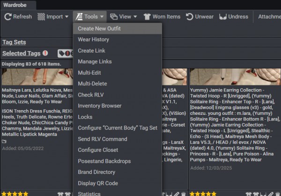The height and width of the screenshot is (196, 281).
Task: Click the Refresh toolbar button
Action: pyautogui.click(x=18, y=16)
